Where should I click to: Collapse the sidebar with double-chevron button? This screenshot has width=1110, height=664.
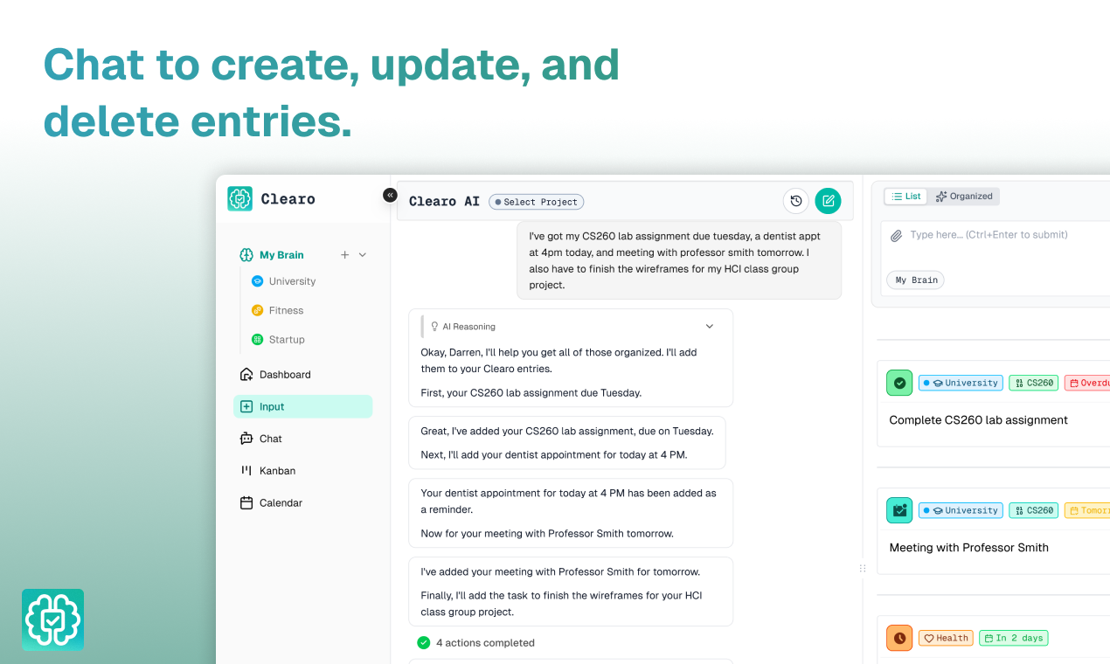390,195
